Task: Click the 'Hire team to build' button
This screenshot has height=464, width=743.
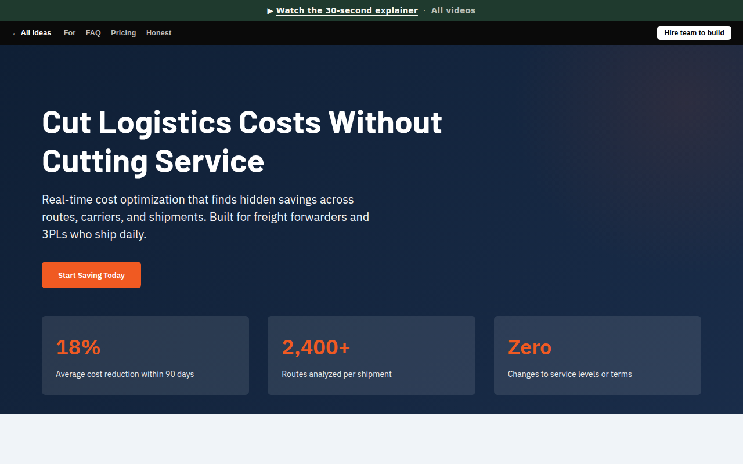Action: tap(694, 33)
